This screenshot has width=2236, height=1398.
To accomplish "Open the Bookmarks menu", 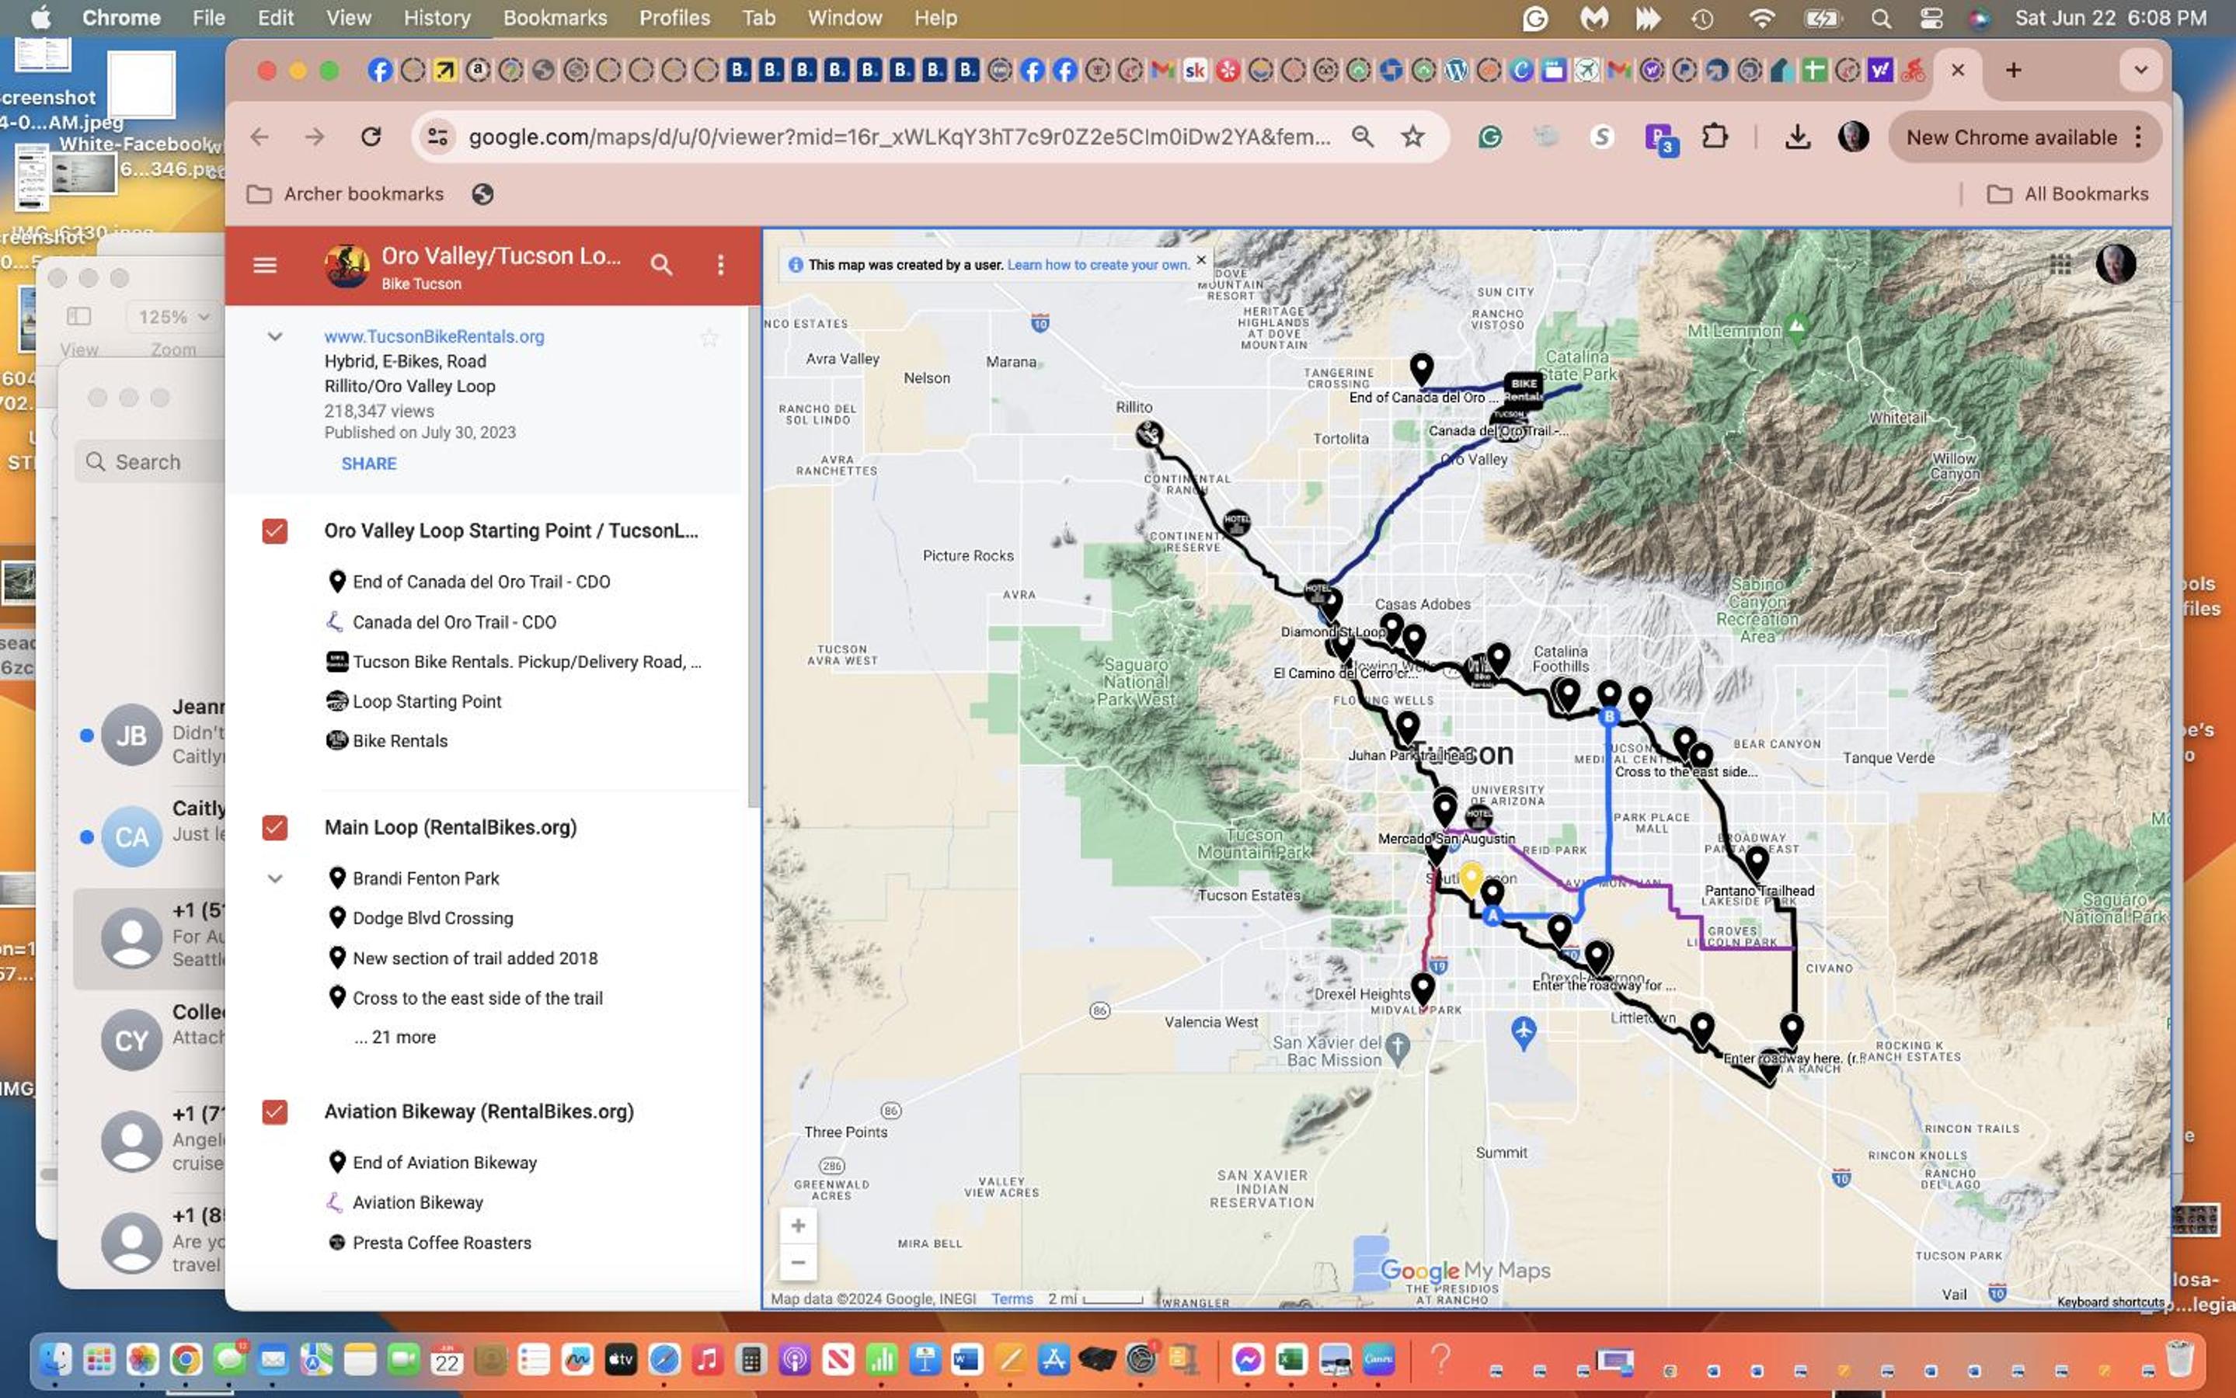I will pyautogui.click(x=555, y=18).
